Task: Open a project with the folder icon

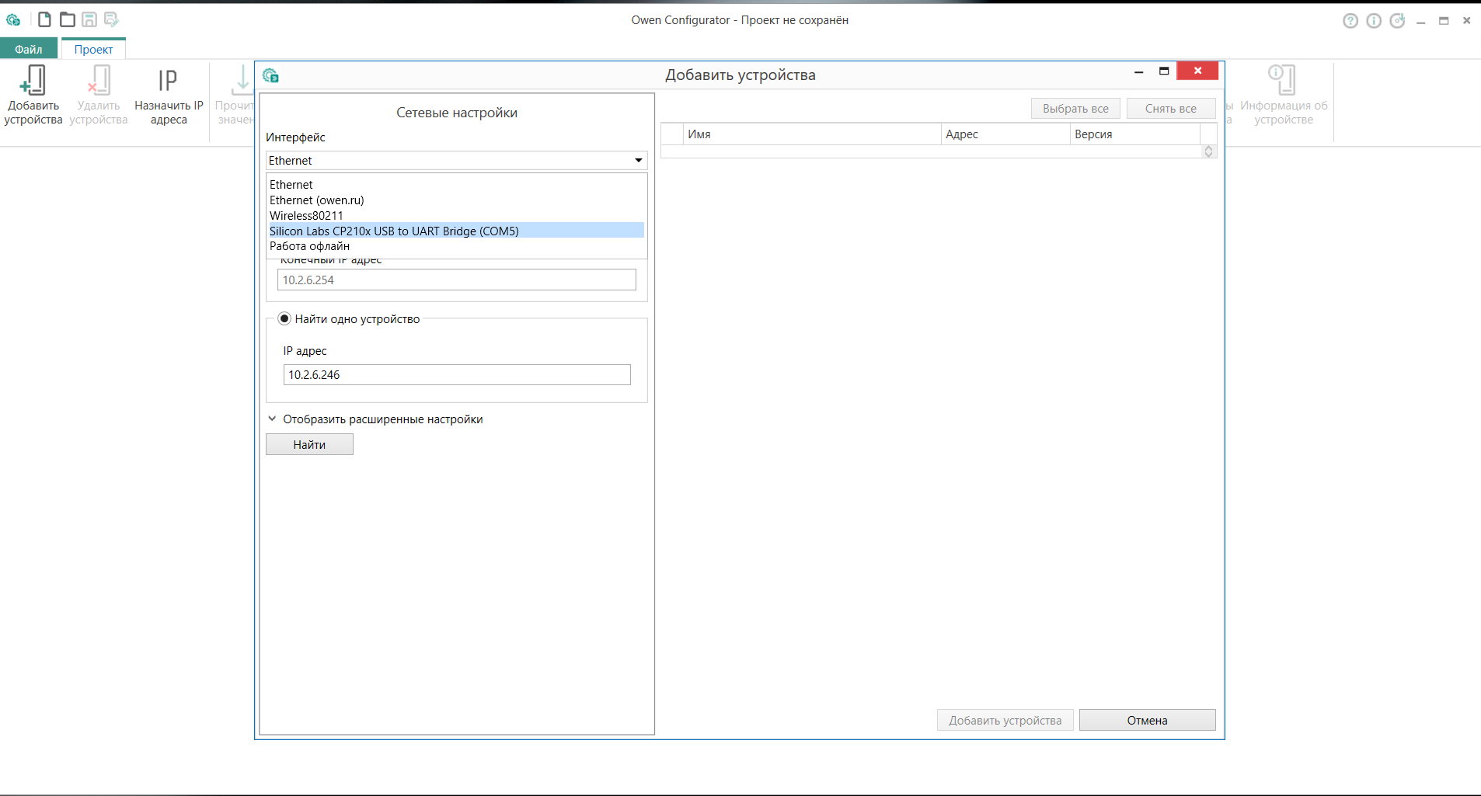Action: point(68,19)
